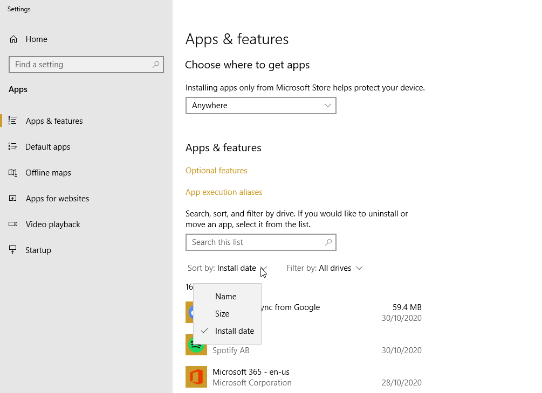Viewport: 542px width, 393px height.
Task: Click the Home icon in the sidebar
Action: [15, 39]
